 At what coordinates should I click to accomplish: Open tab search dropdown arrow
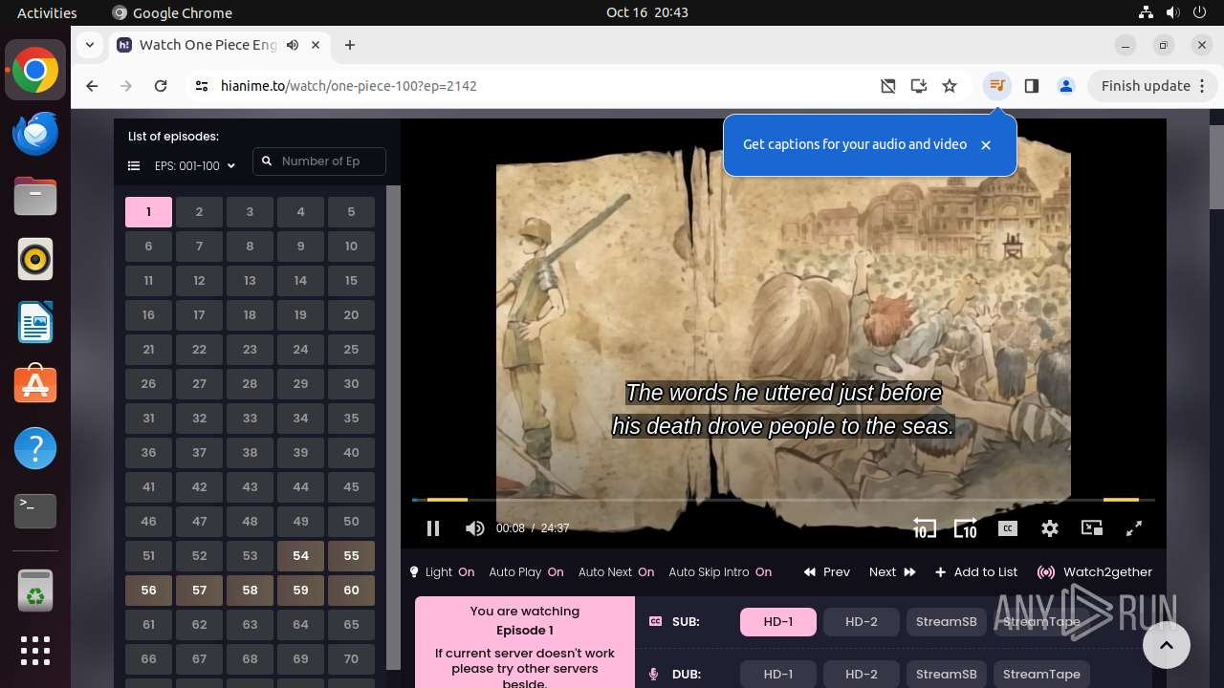[x=89, y=45]
